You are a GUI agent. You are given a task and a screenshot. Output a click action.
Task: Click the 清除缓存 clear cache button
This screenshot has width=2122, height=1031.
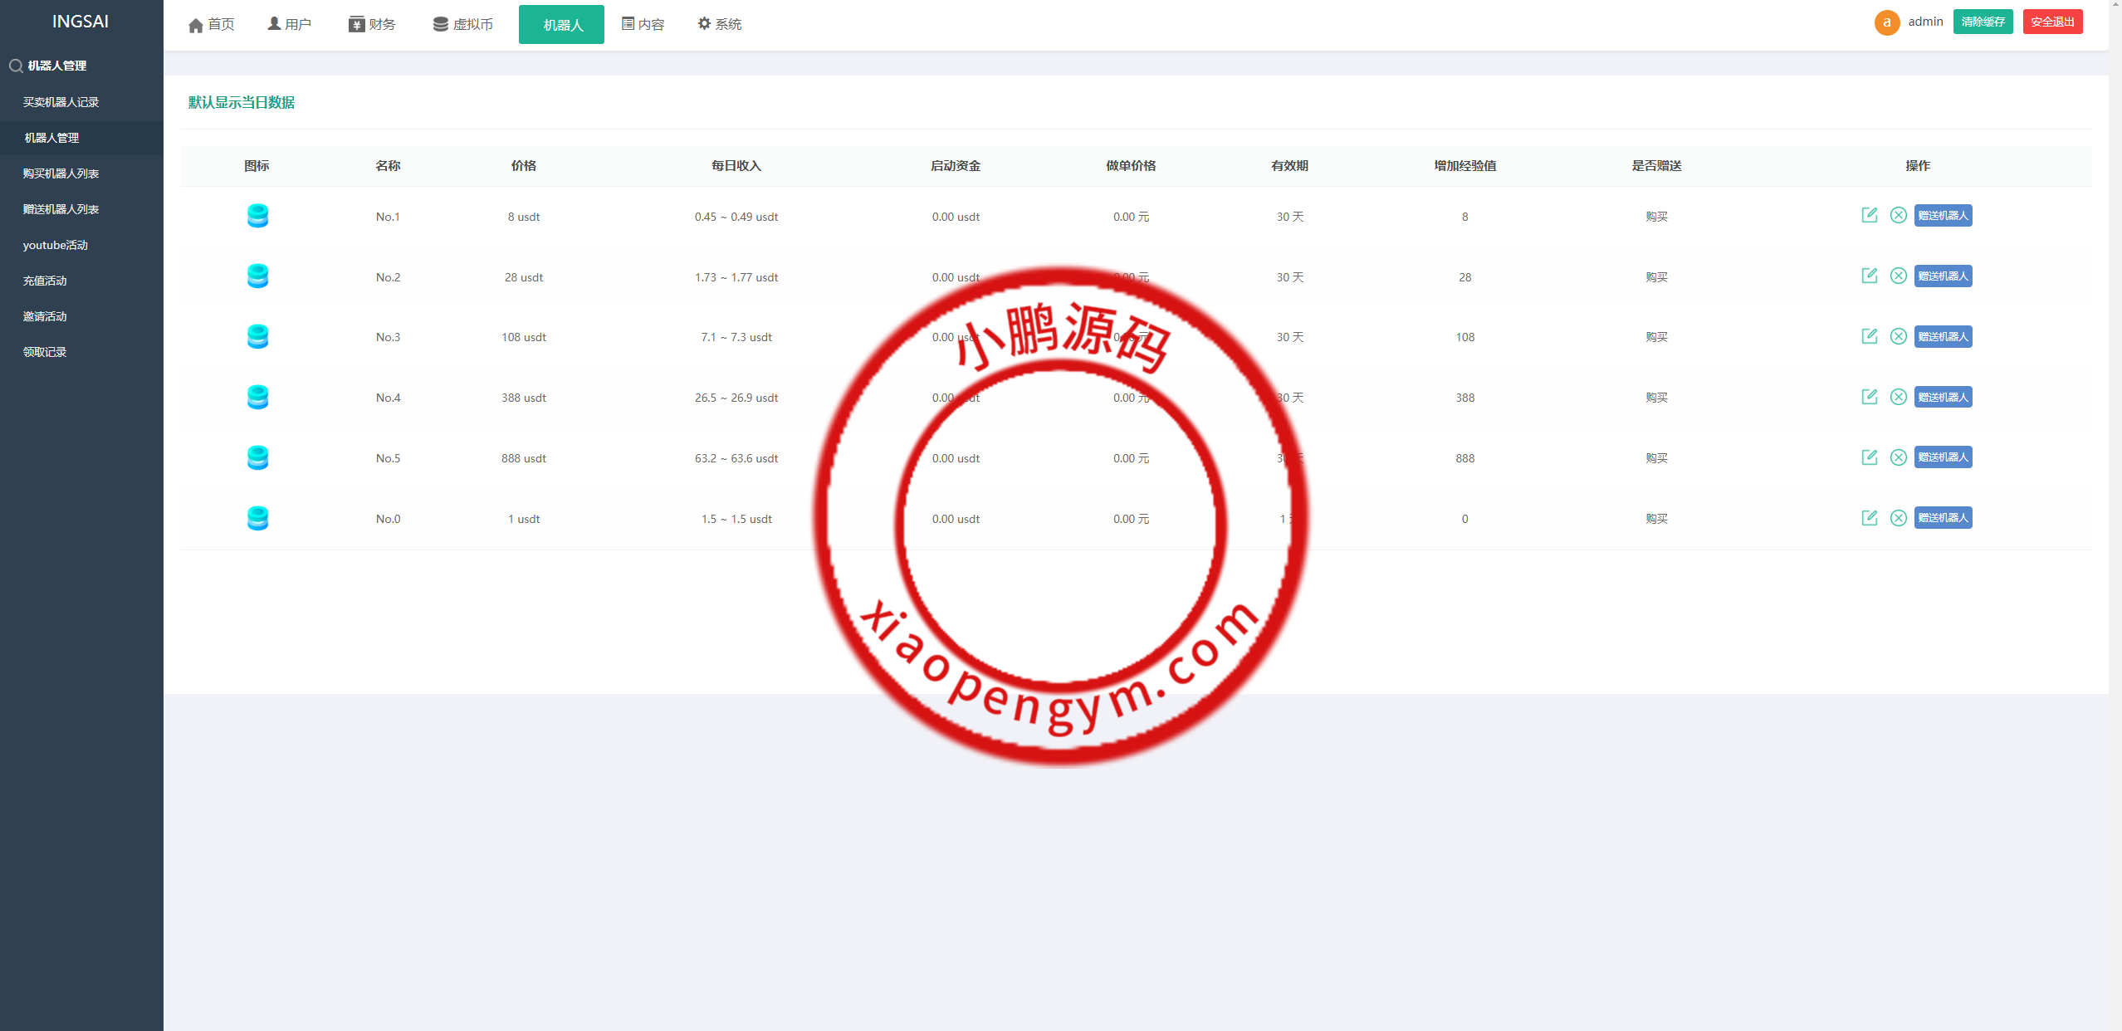(x=1983, y=22)
